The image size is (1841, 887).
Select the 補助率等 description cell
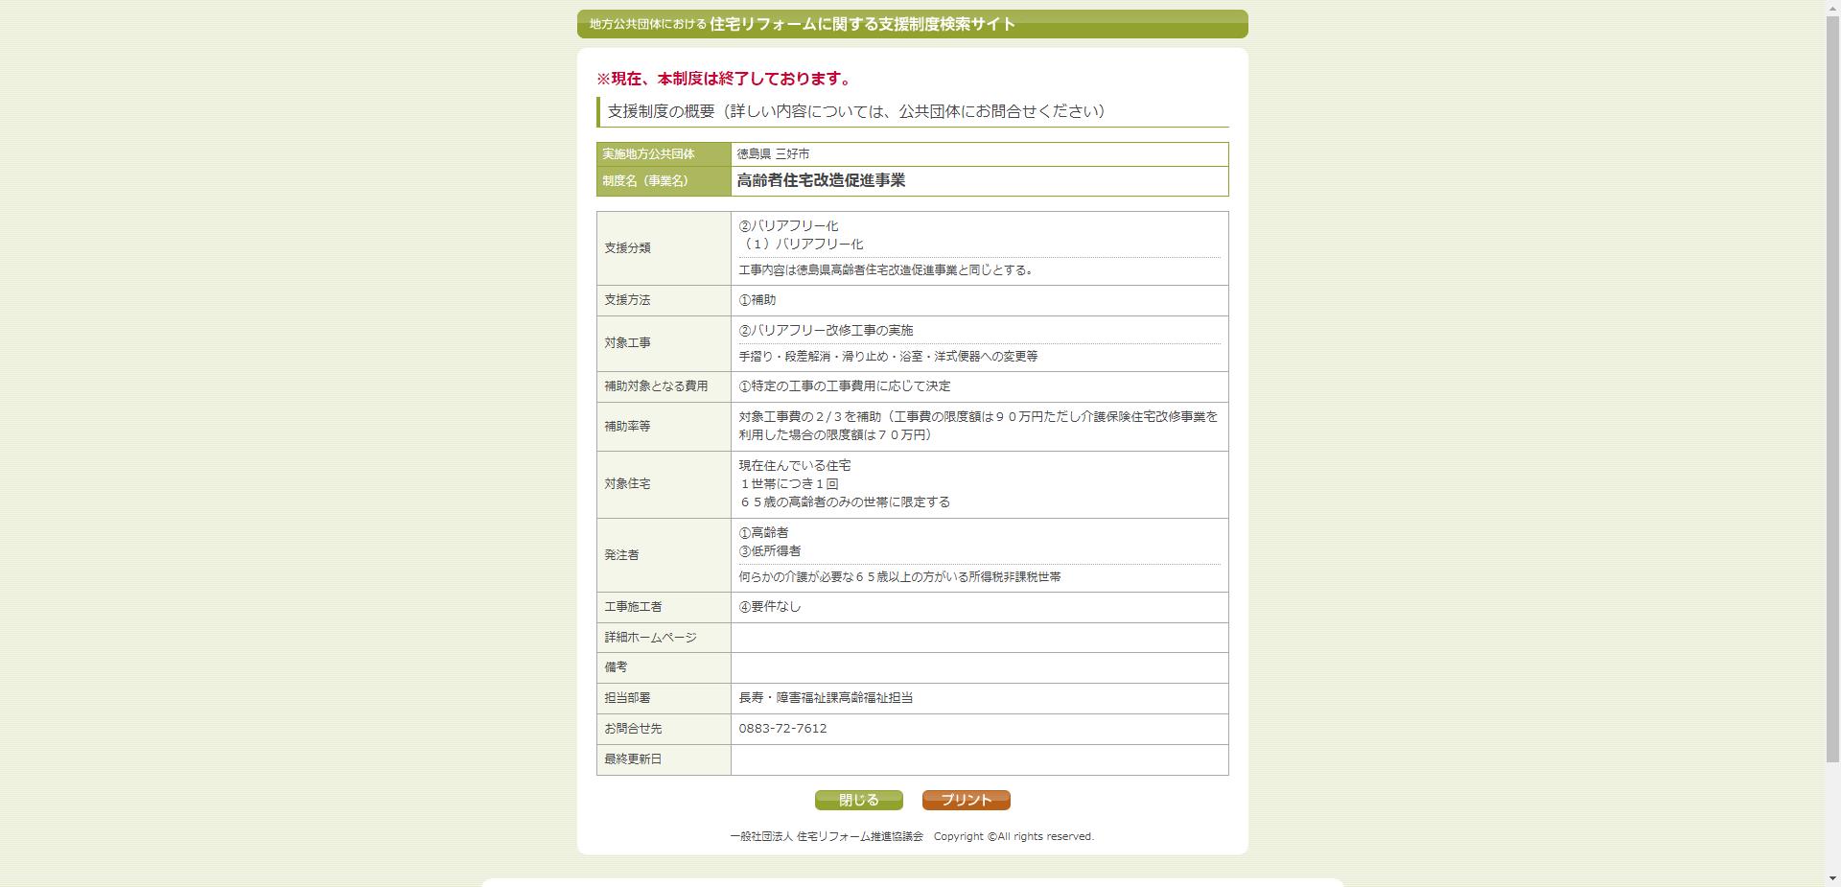click(978, 426)
